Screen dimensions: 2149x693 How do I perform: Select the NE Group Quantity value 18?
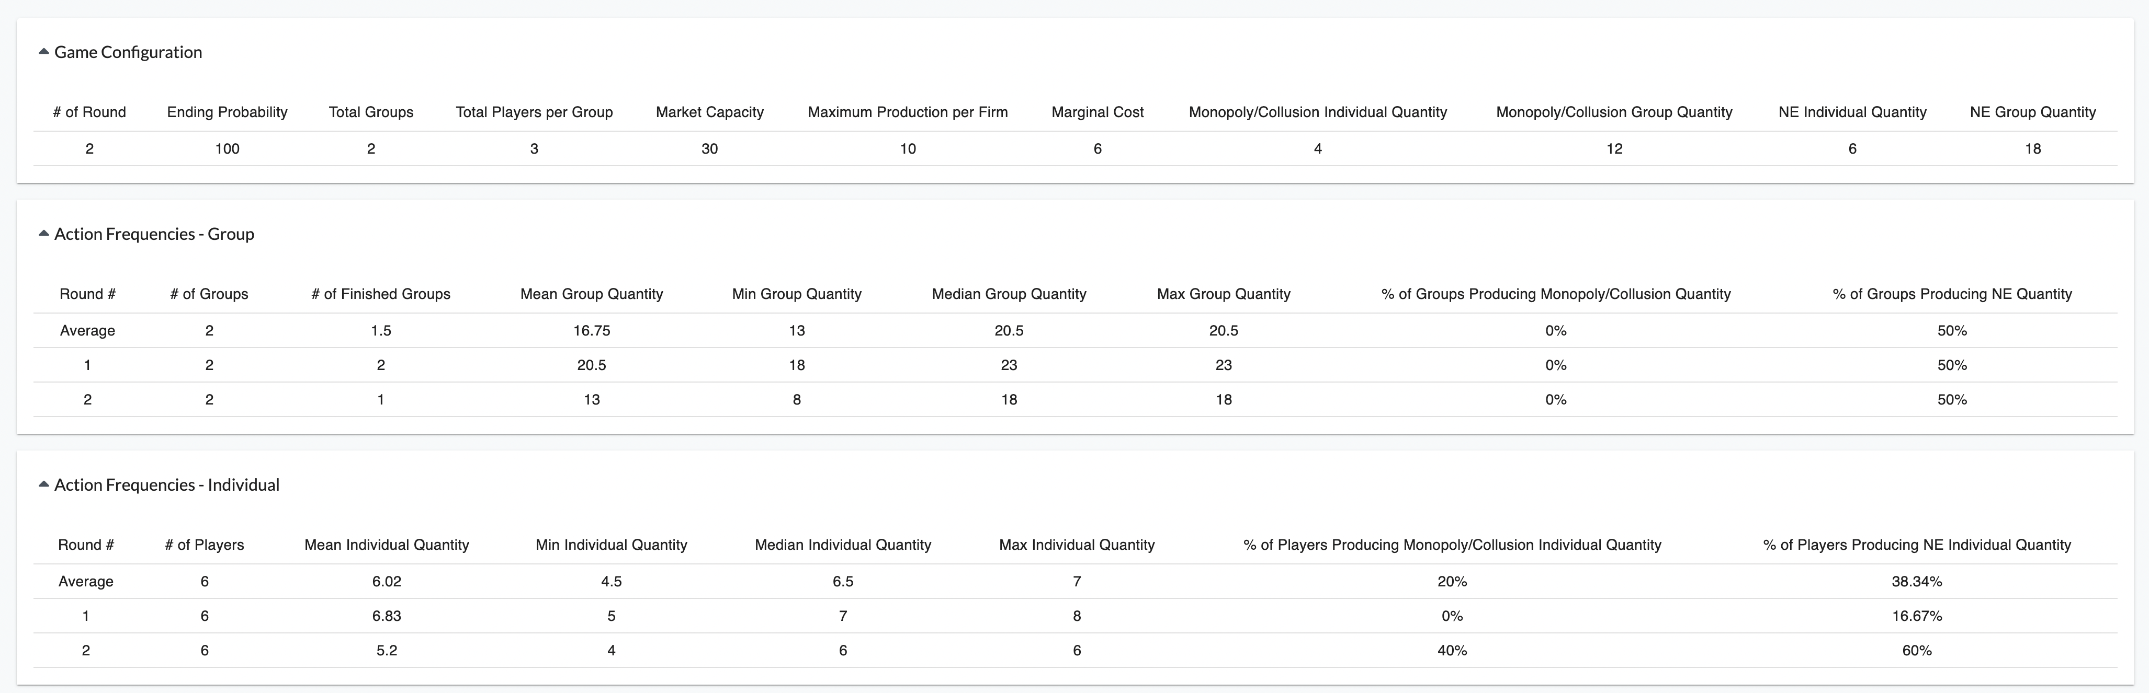(2033, 148)
